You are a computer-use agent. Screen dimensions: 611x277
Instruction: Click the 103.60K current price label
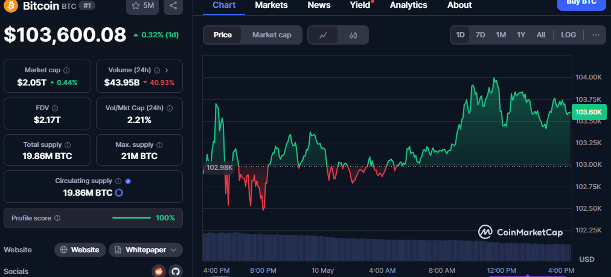click(589, 112)
